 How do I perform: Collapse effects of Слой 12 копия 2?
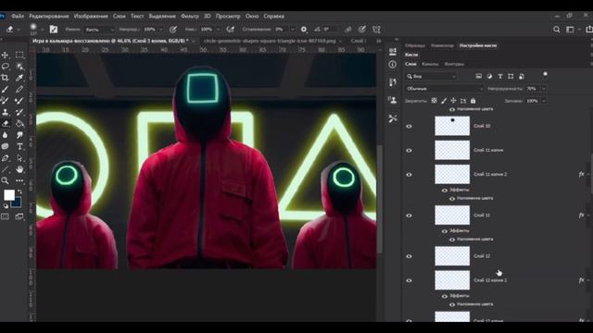tap(588, 280)
